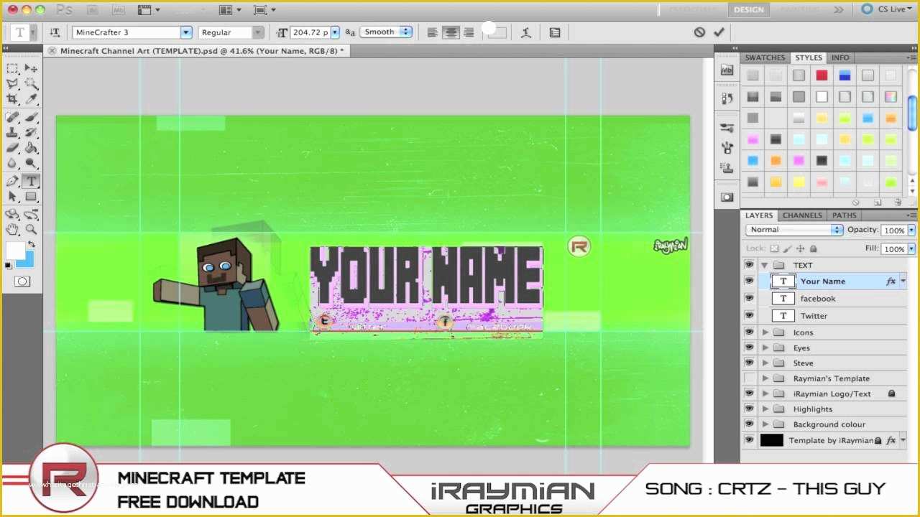Hide the TEXT group
This screenshot has height=517, width=920.
point(749,265)
